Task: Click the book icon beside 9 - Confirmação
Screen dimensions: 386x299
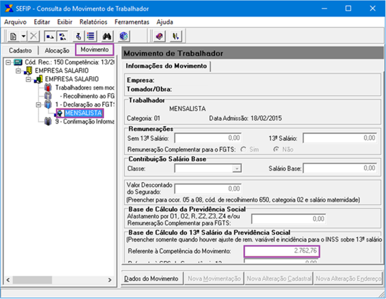Action: coord(48,122)
